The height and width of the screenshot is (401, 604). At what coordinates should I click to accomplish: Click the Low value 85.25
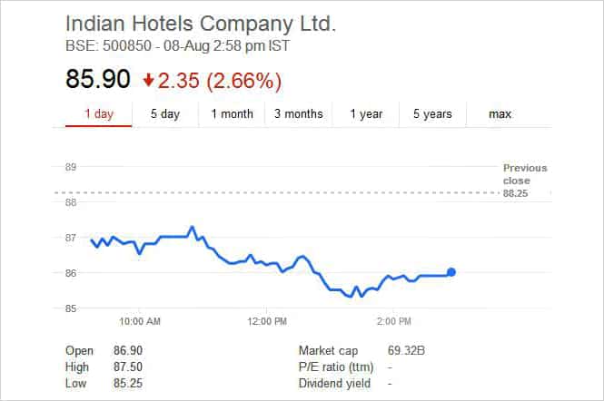(x=128, y=383)
